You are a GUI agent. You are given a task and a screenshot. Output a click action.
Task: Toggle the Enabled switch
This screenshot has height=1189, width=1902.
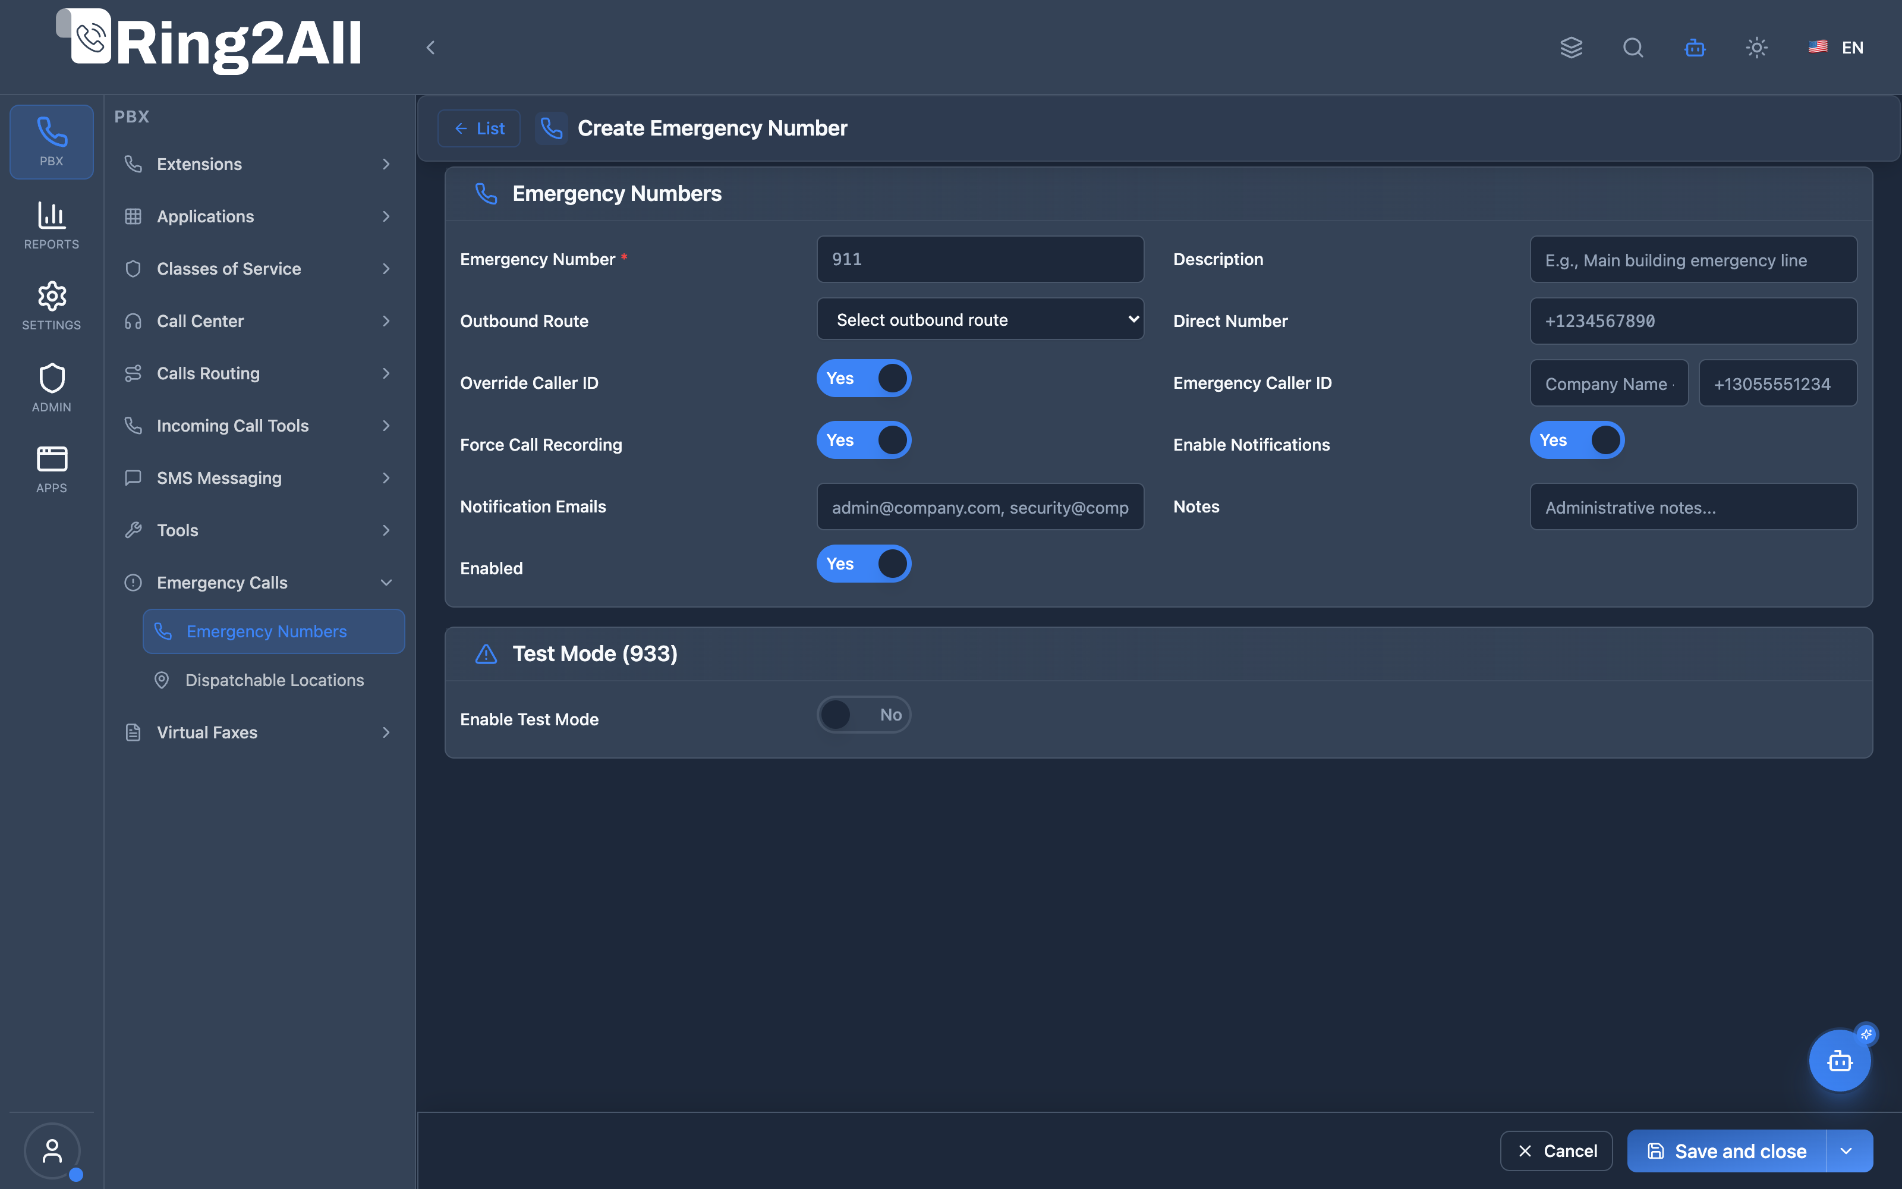864,564
